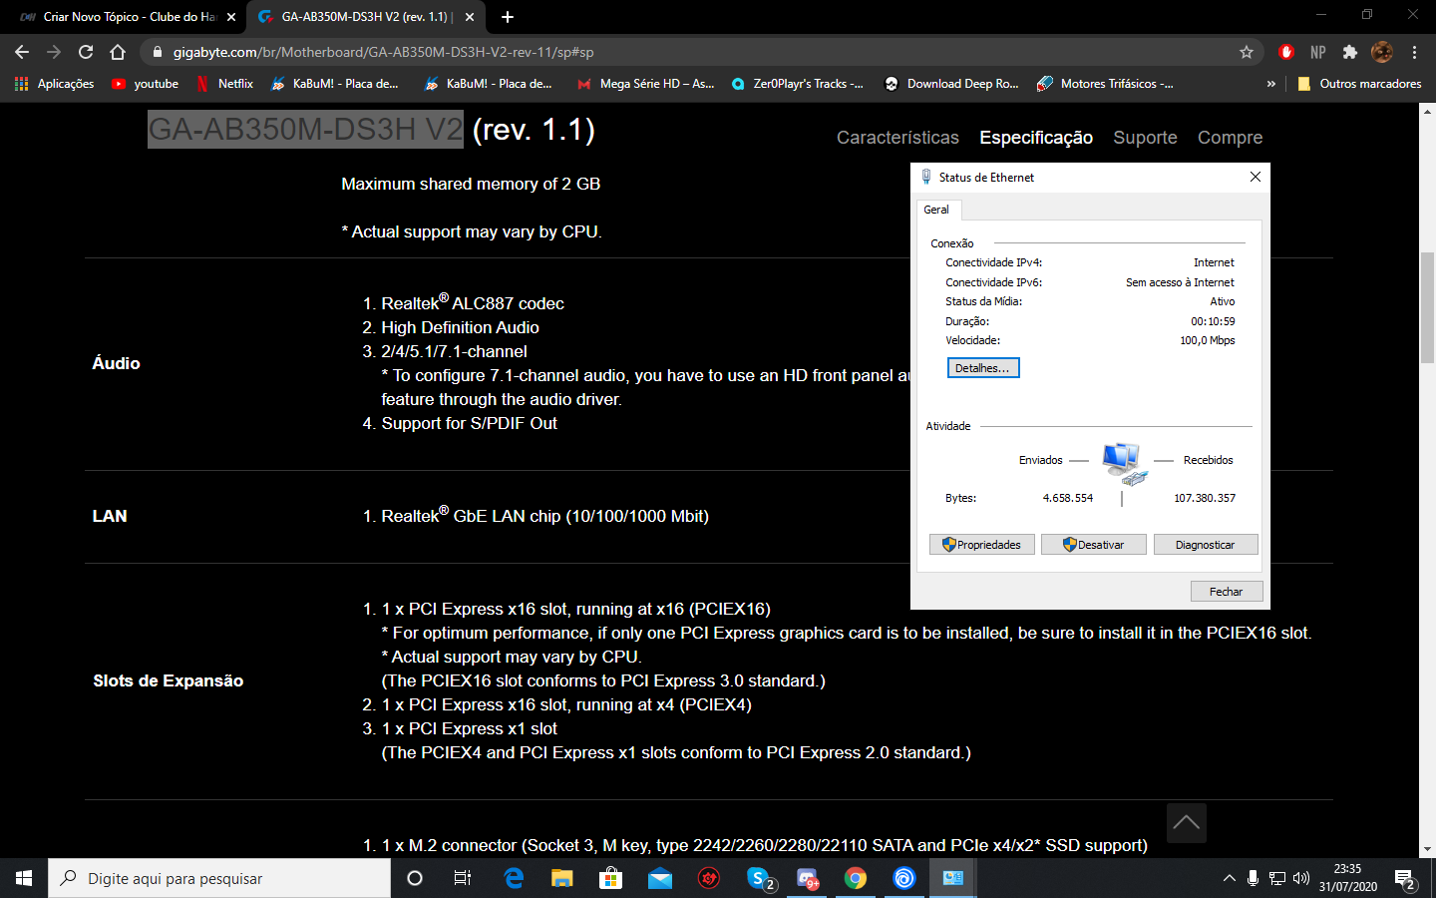The image size is (1436, 898).
Task: Click the microphone tray icon
Action: 1253,878
